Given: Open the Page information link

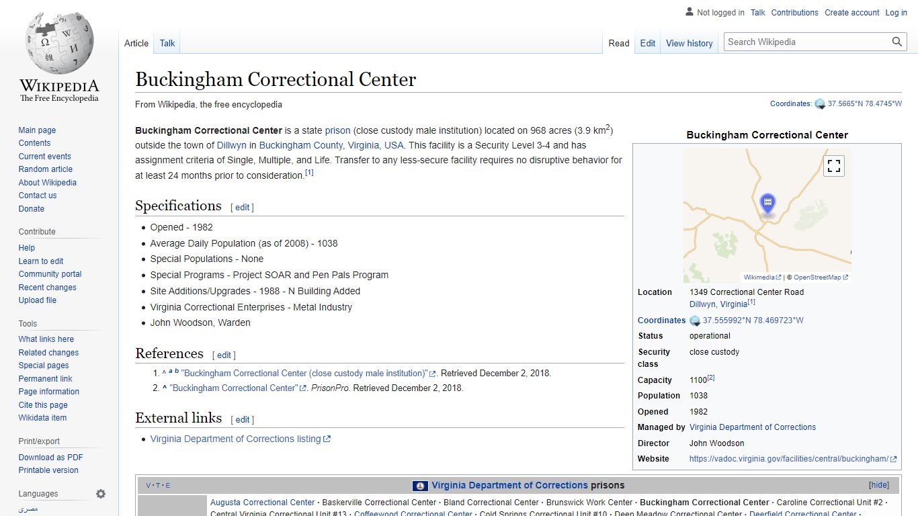Looking at the screenshot, I should 49,392.
